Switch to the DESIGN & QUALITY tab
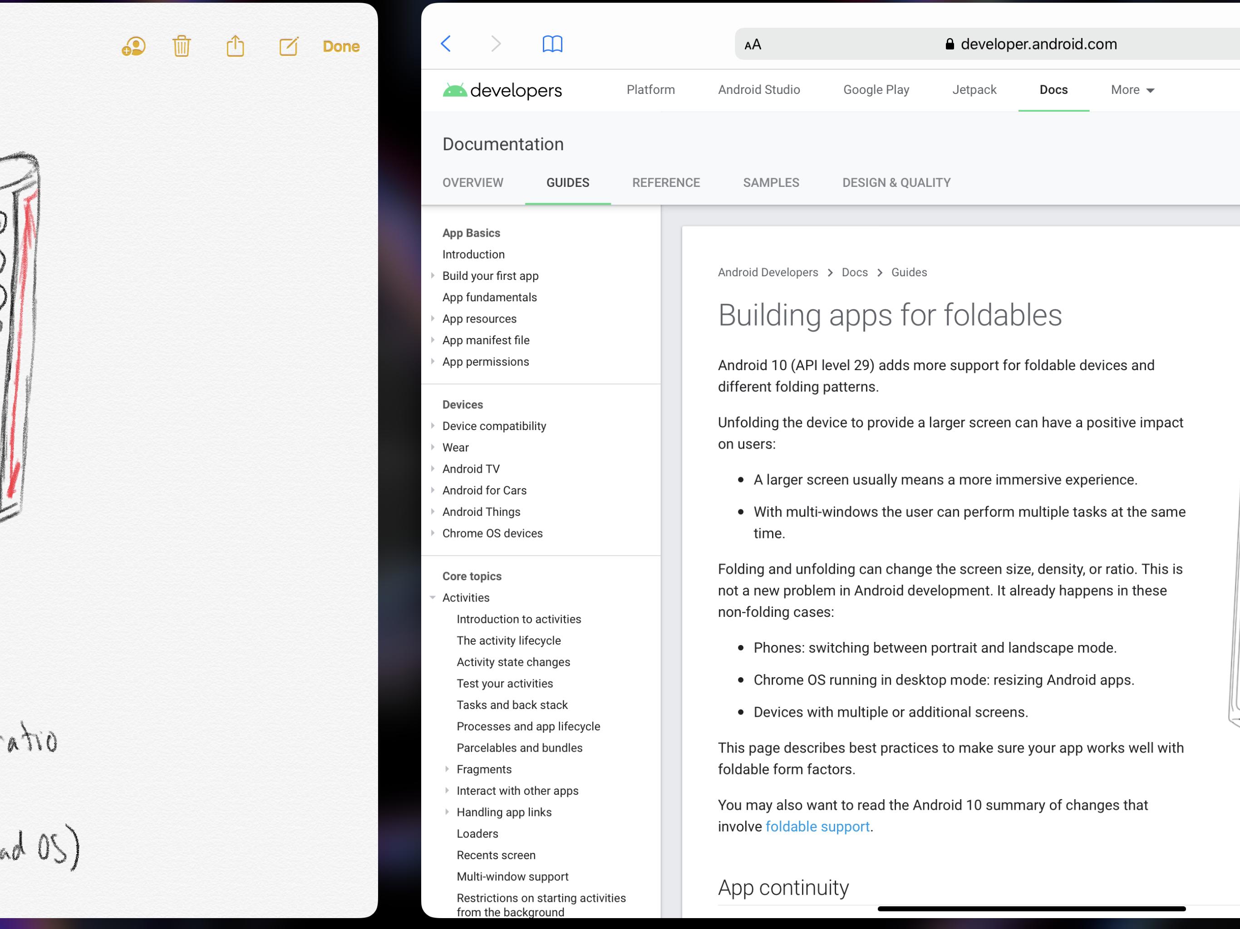Image resolution: width=1240 pixels, height=929 pixels. point(896,183)
